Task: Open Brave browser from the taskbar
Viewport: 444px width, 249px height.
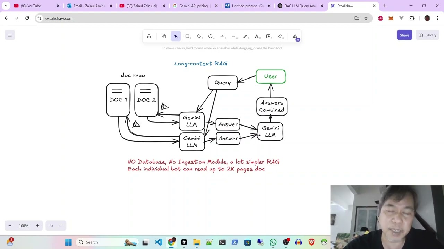Action: coord(311,242)
